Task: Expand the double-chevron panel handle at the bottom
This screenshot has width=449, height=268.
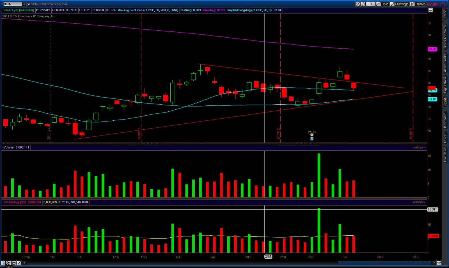Action: (9, 266)
